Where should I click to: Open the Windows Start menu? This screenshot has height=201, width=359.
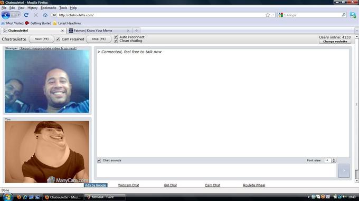pyautogui.click(x=7, y=197)
